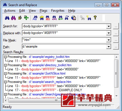Click inside the Search for text field
Viewport: 122px width, 111px height.
[x=64, y=26]
